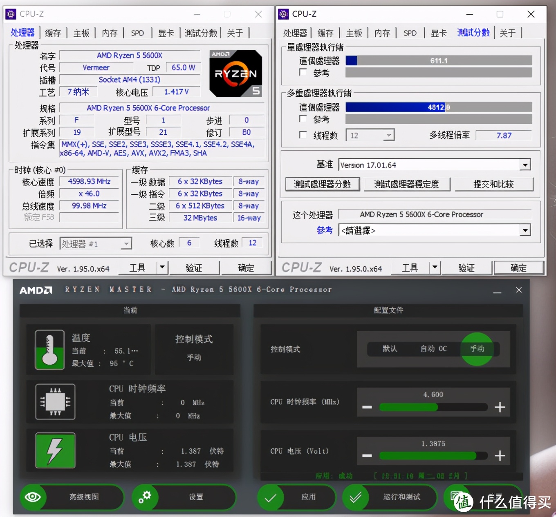Click the green lightning bolt voltage icon
The width and height of the screenshot is (556, 517).
(55, 450)
